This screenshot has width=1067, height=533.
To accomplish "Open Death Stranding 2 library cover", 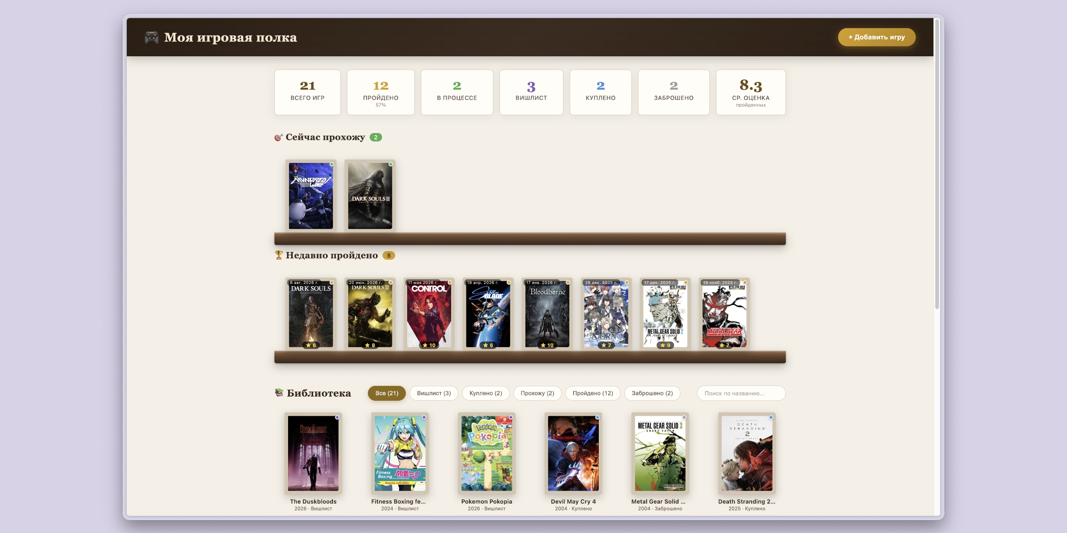I will pyautogui.click(x=747, y=453).
